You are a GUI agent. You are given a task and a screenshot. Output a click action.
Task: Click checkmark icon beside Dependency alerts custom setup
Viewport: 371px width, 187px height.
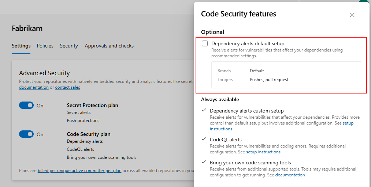tap(204, 110)
